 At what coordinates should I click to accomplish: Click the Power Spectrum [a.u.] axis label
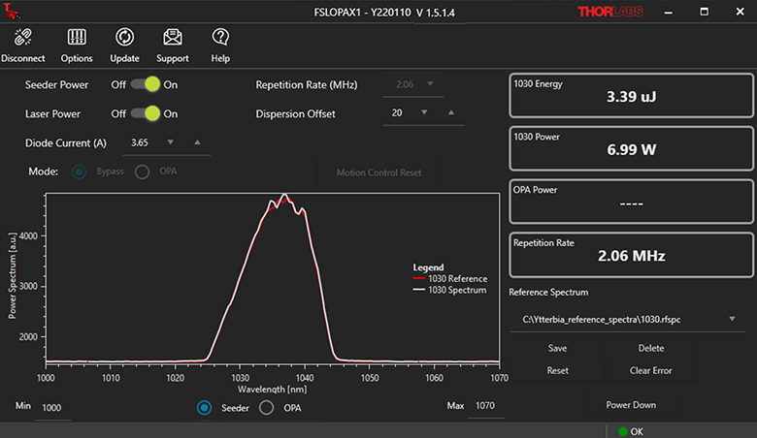[13, 275]
